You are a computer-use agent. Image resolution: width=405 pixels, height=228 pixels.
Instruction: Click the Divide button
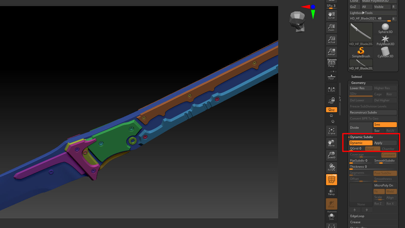[x=360, y=127]
